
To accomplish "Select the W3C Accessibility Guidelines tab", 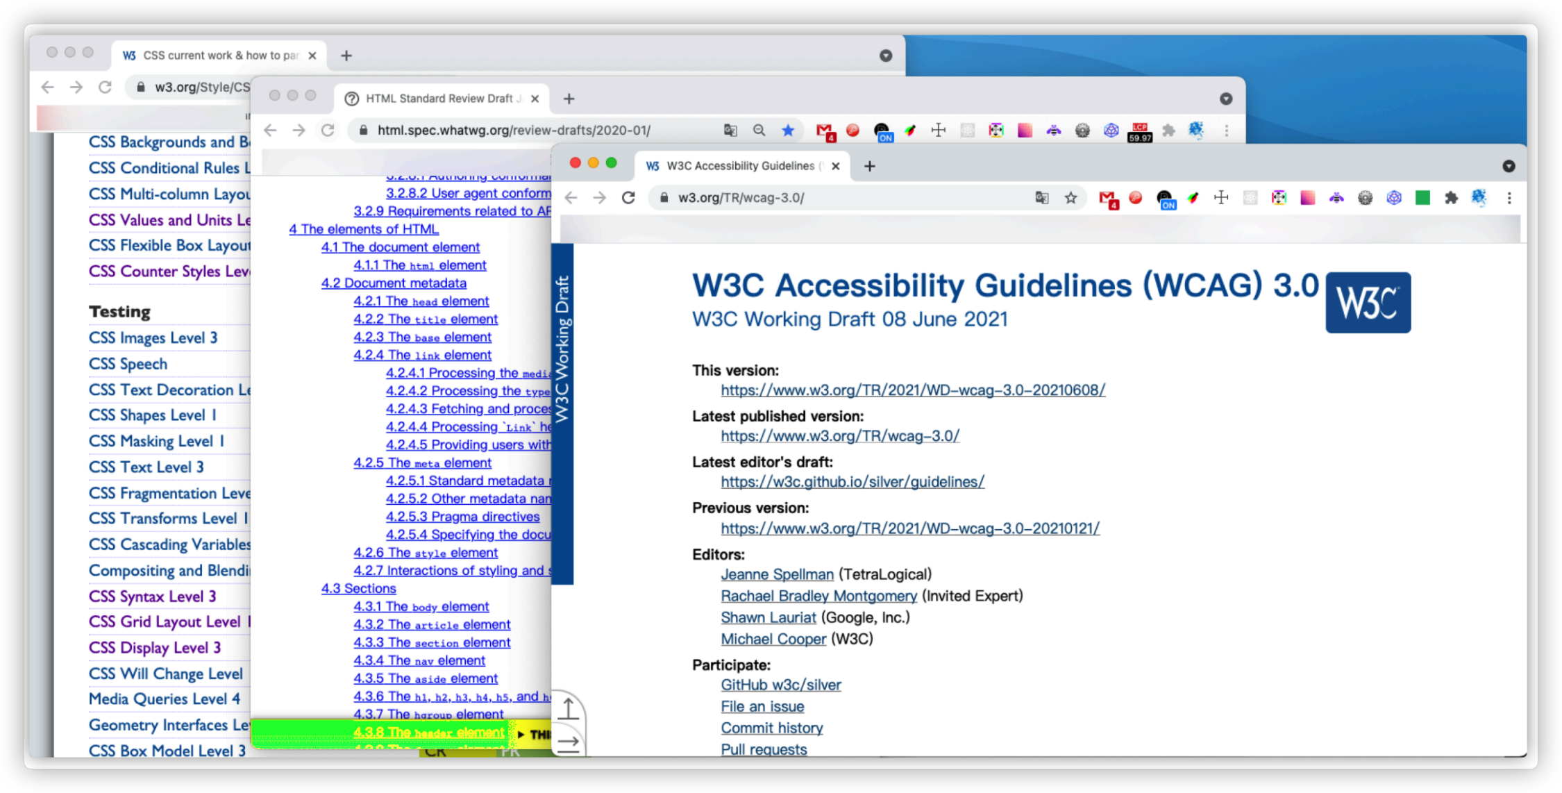I will pyautogui.click(x=741, y=166).
